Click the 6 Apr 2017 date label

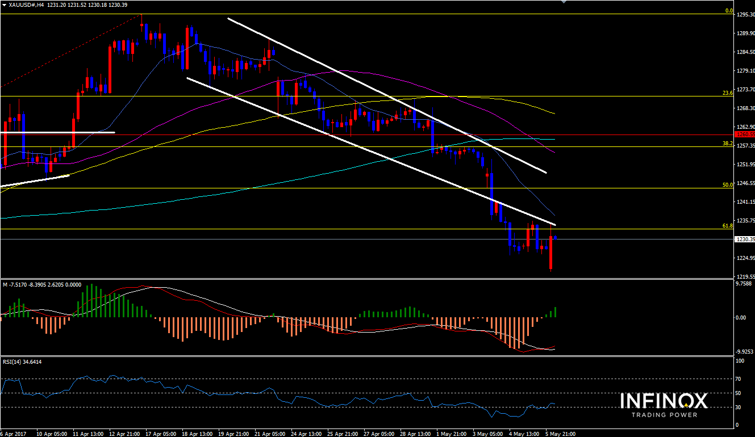(12, 434)
